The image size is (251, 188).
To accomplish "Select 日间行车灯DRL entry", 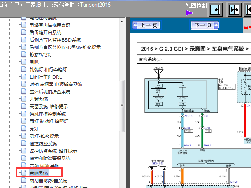I will (46, 77).
